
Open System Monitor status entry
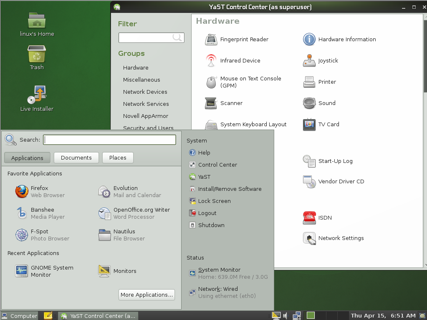229,273
